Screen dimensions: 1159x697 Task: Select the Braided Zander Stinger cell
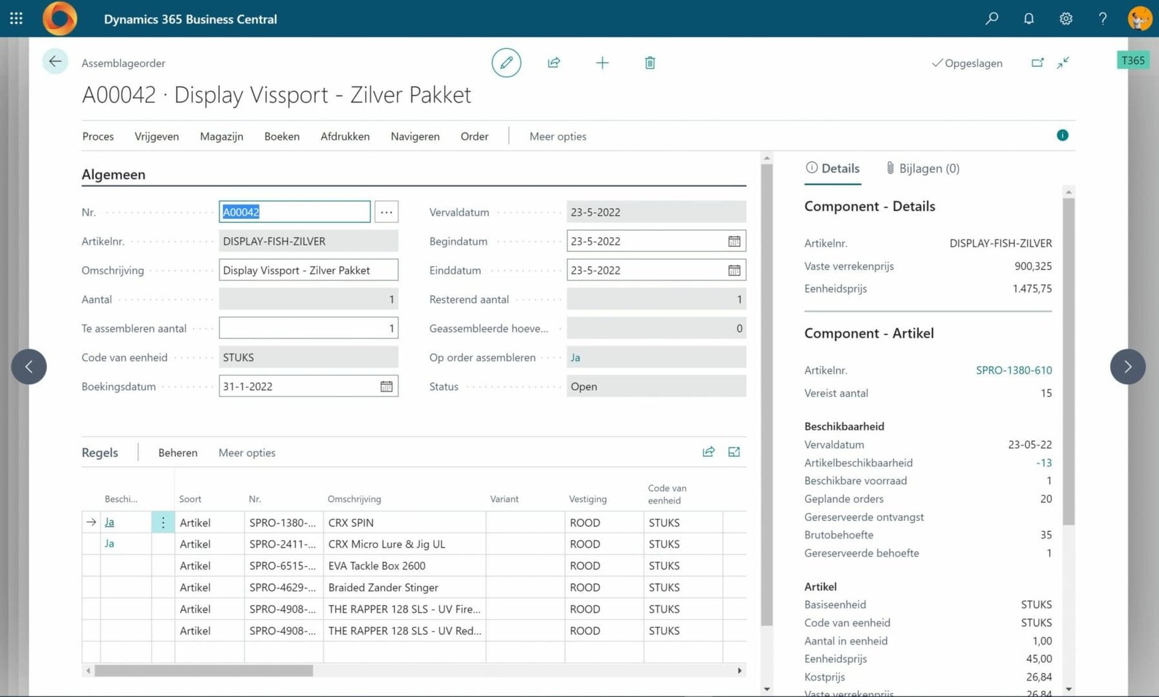pos(405,588)
